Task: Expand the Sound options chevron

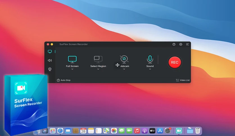Action: pos(150,69)
